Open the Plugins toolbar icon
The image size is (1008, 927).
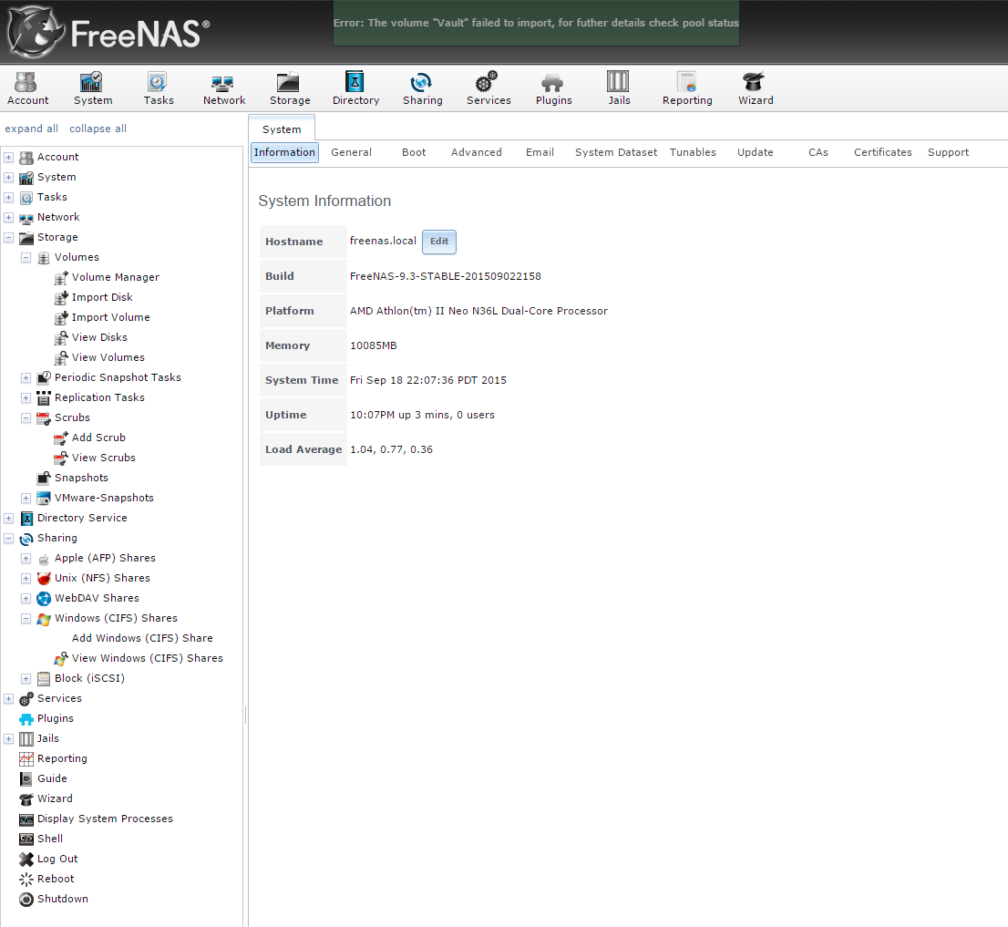[x=553, y=88]
